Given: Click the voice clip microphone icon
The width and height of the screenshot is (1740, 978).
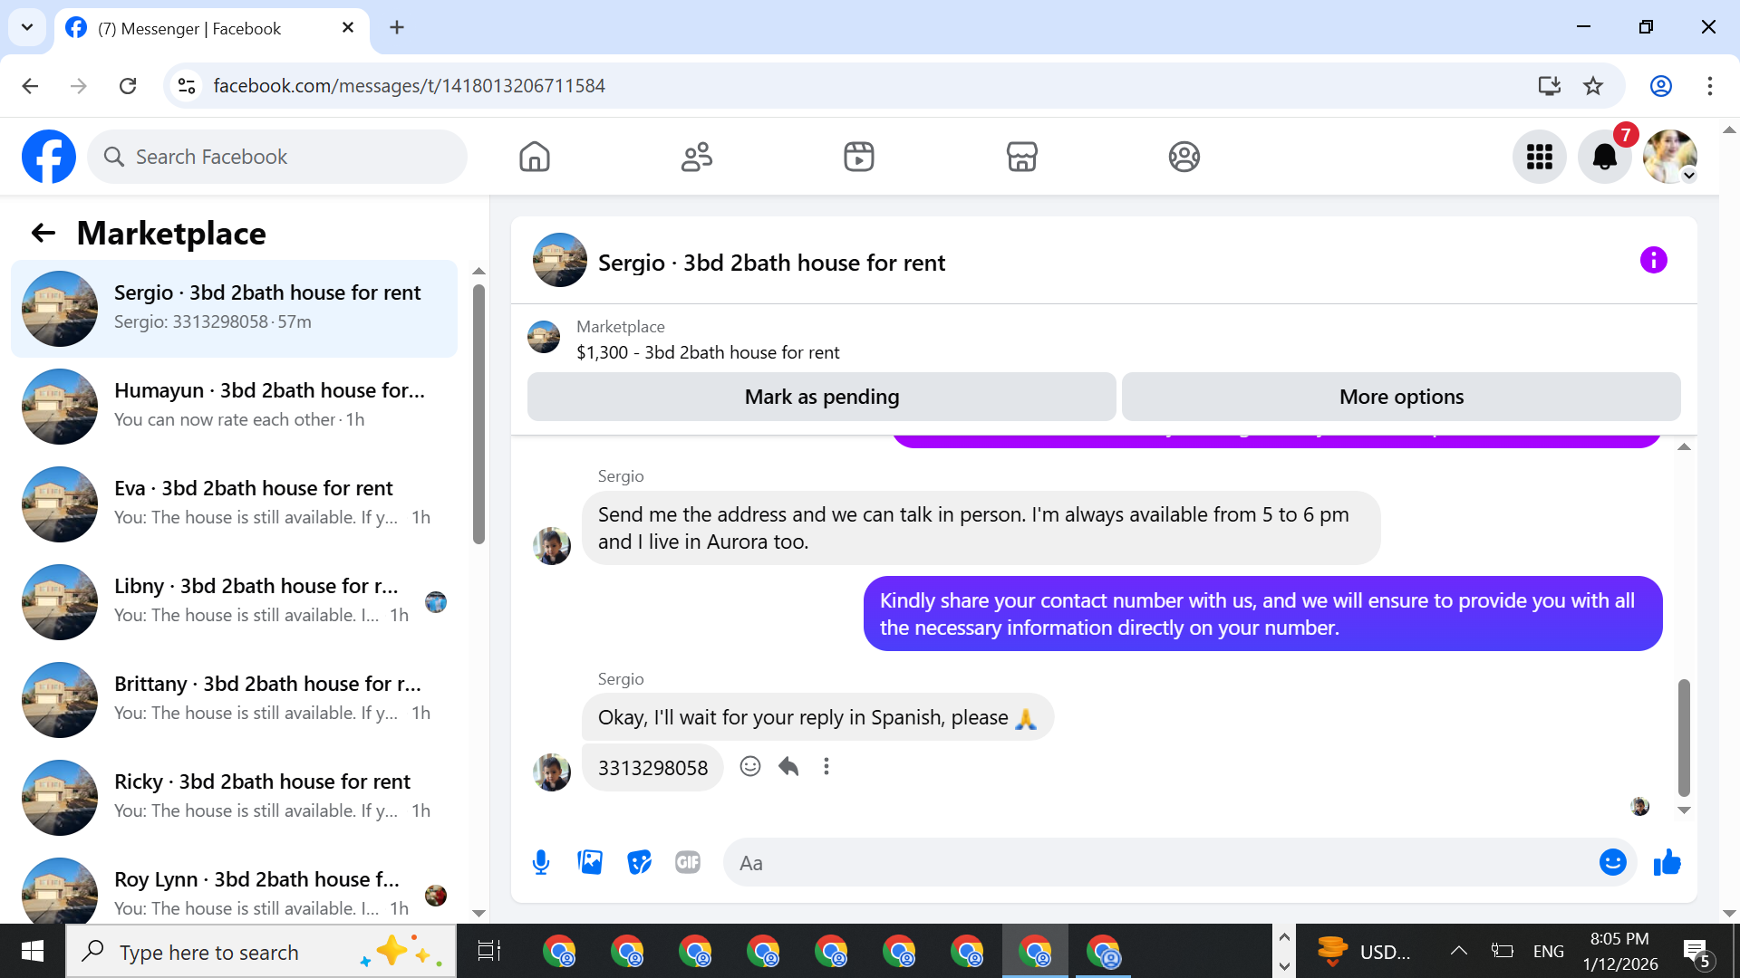Looking at the screenshot, I should pos(541,862).
